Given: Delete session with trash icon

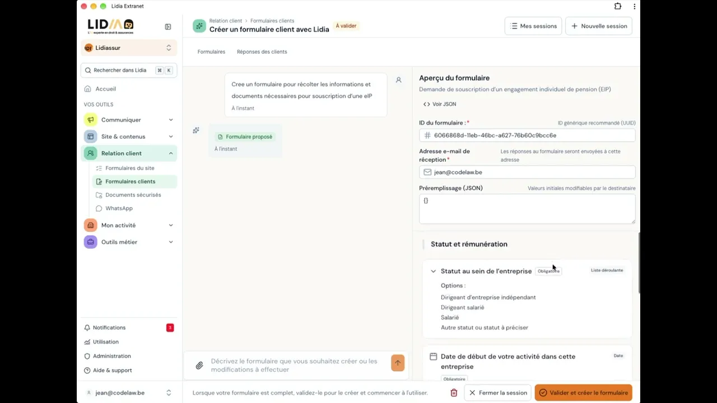Looking at the screenshot, I should (454, 393).
